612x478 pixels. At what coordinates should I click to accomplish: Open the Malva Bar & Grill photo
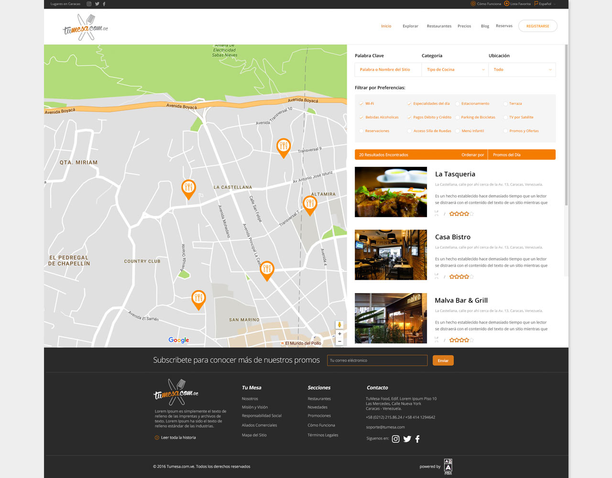(x=391, y=318)
